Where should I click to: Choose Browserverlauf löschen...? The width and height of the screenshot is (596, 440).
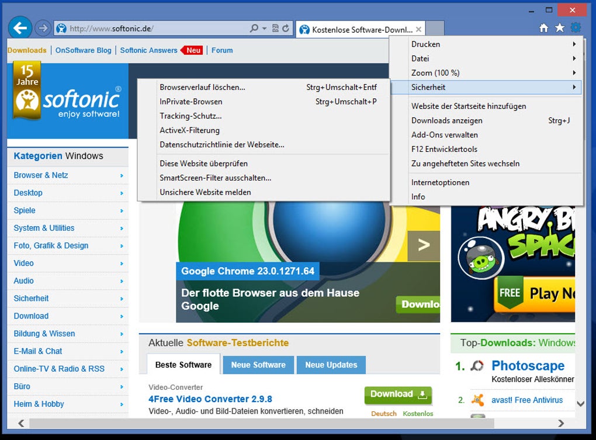click(264, 88)
